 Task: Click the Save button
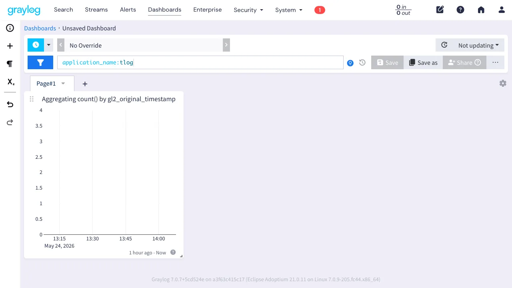tap(387, 62)
